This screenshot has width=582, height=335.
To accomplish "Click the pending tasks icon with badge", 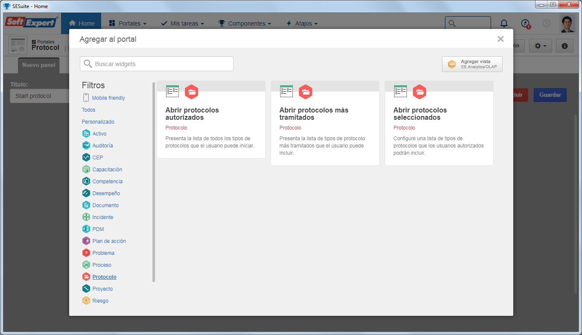I will tap(526, 23).
